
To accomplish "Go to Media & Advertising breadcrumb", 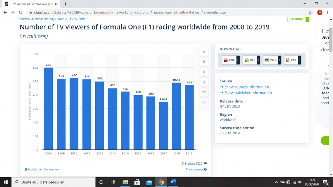I will (x=37, y=19).
